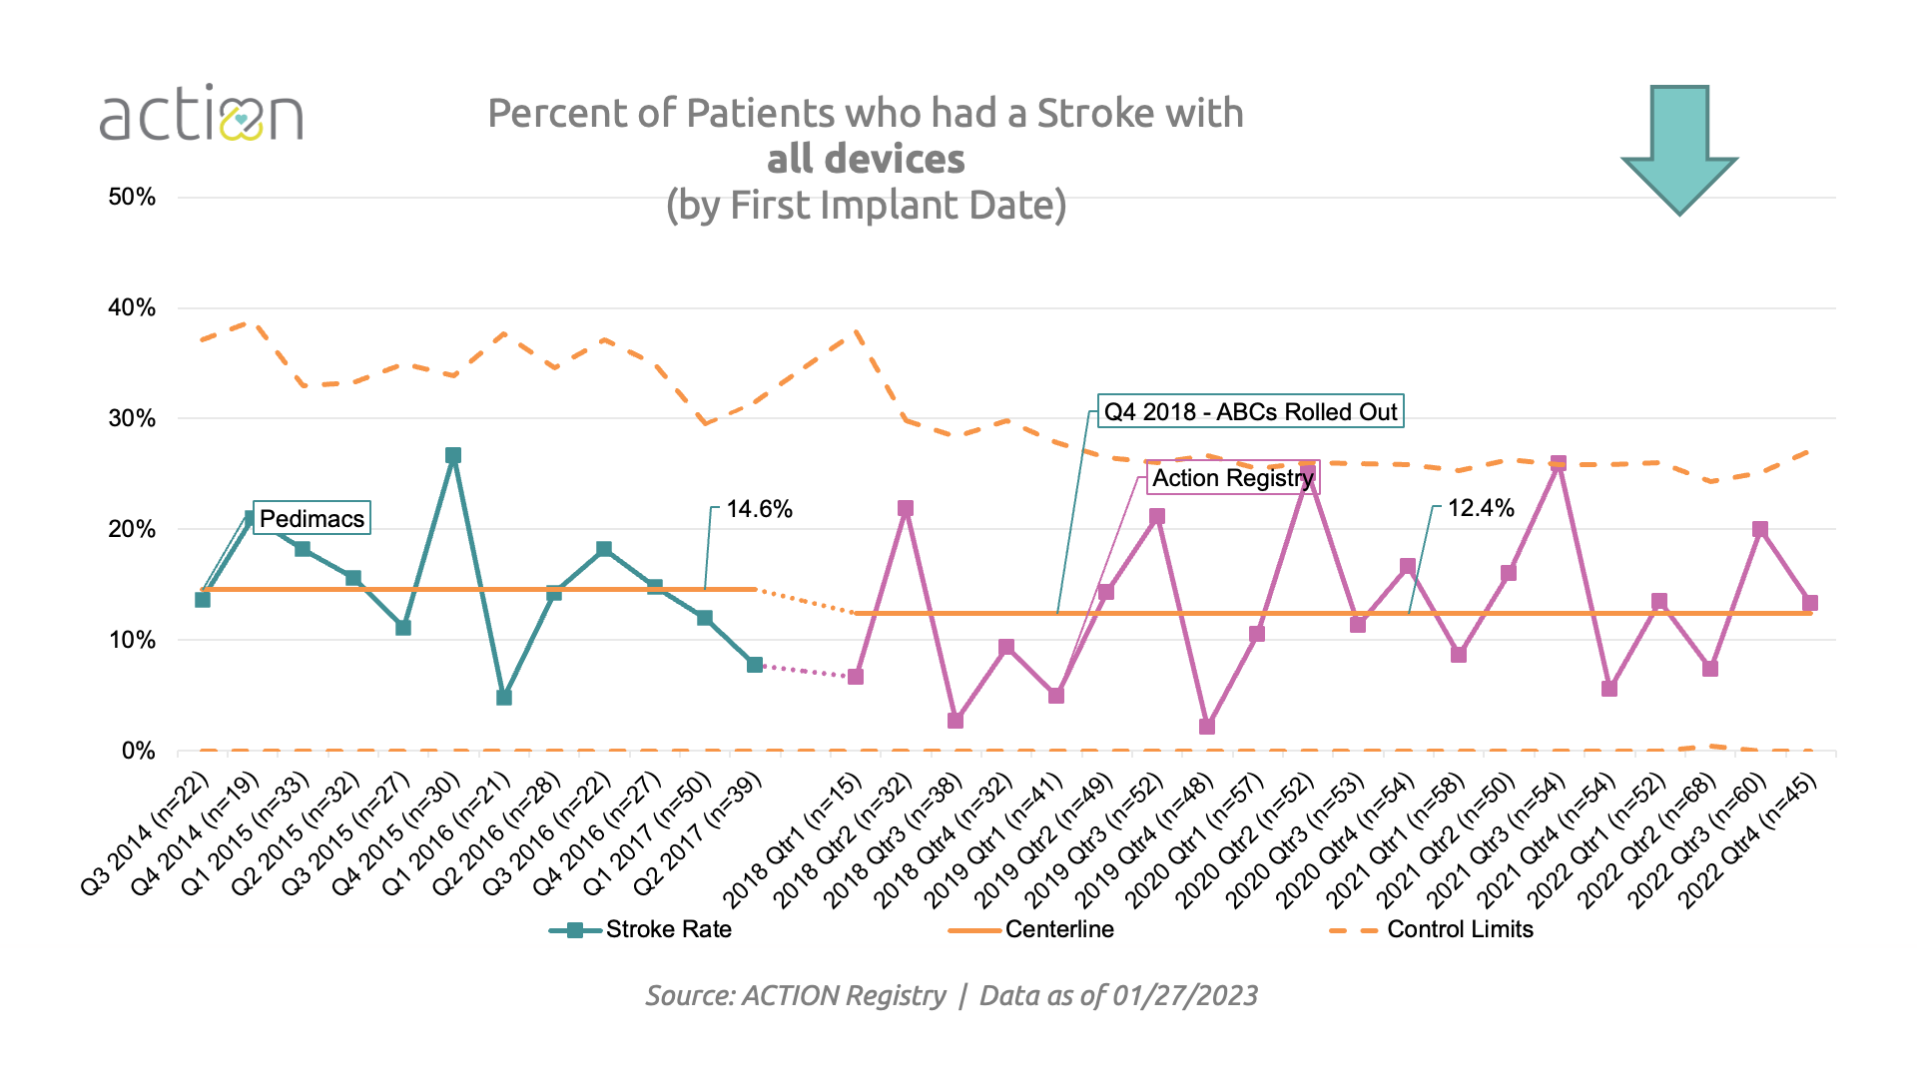Click the 14.6% centerline data label
The image size is (1917, 1078).
click(x=759, y=509)
